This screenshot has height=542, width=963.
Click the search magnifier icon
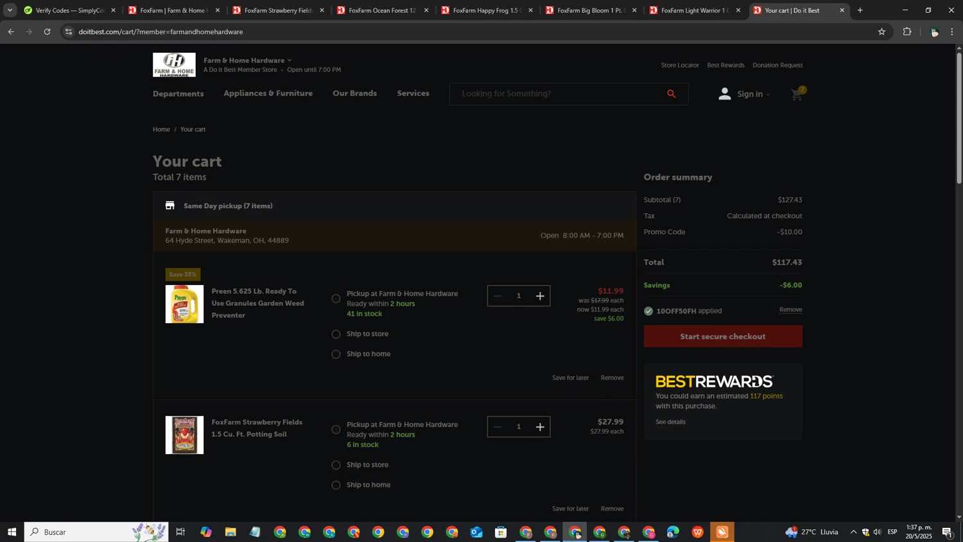click(672, 94)
